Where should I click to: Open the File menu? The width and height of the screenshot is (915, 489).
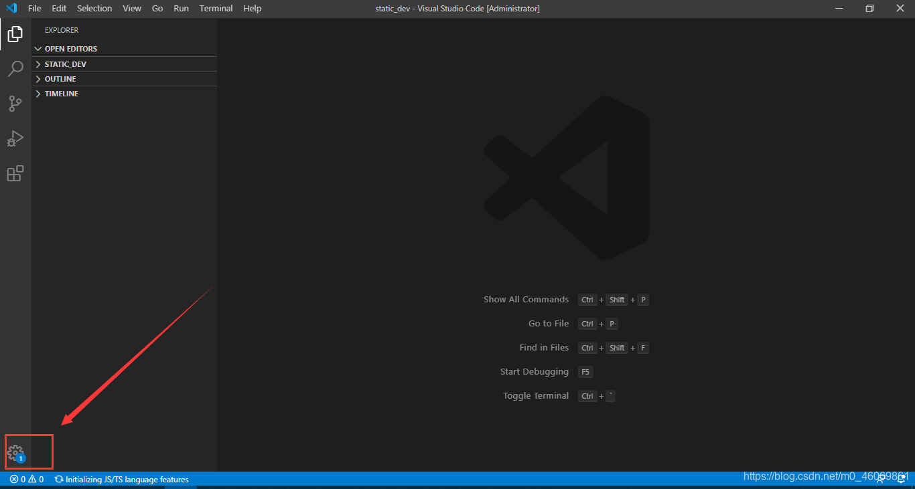click(35, 9)
